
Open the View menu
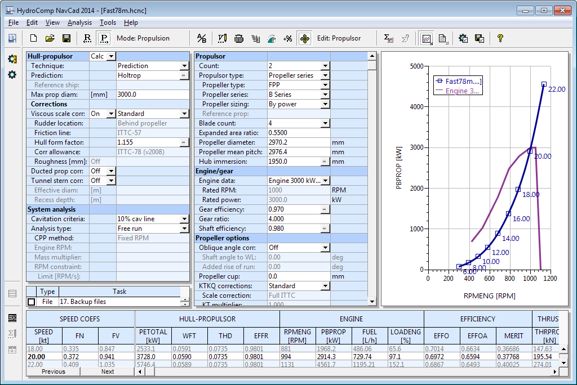pyautogui.click(x=52, y=23)
